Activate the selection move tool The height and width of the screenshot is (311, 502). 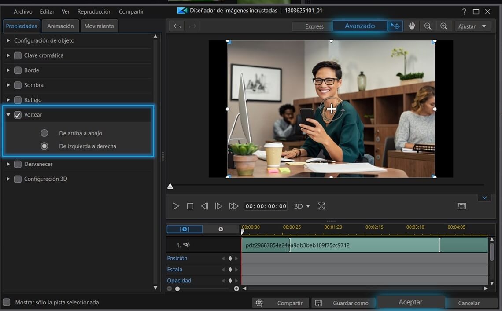click(395, 26)
